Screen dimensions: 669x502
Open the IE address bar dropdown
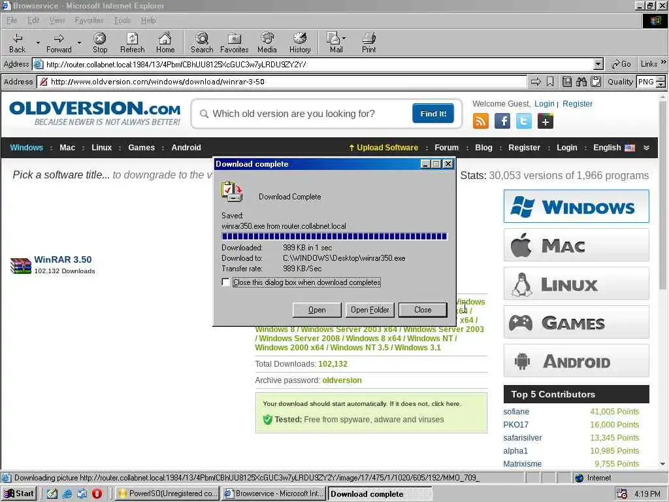(x=598, y=65)
